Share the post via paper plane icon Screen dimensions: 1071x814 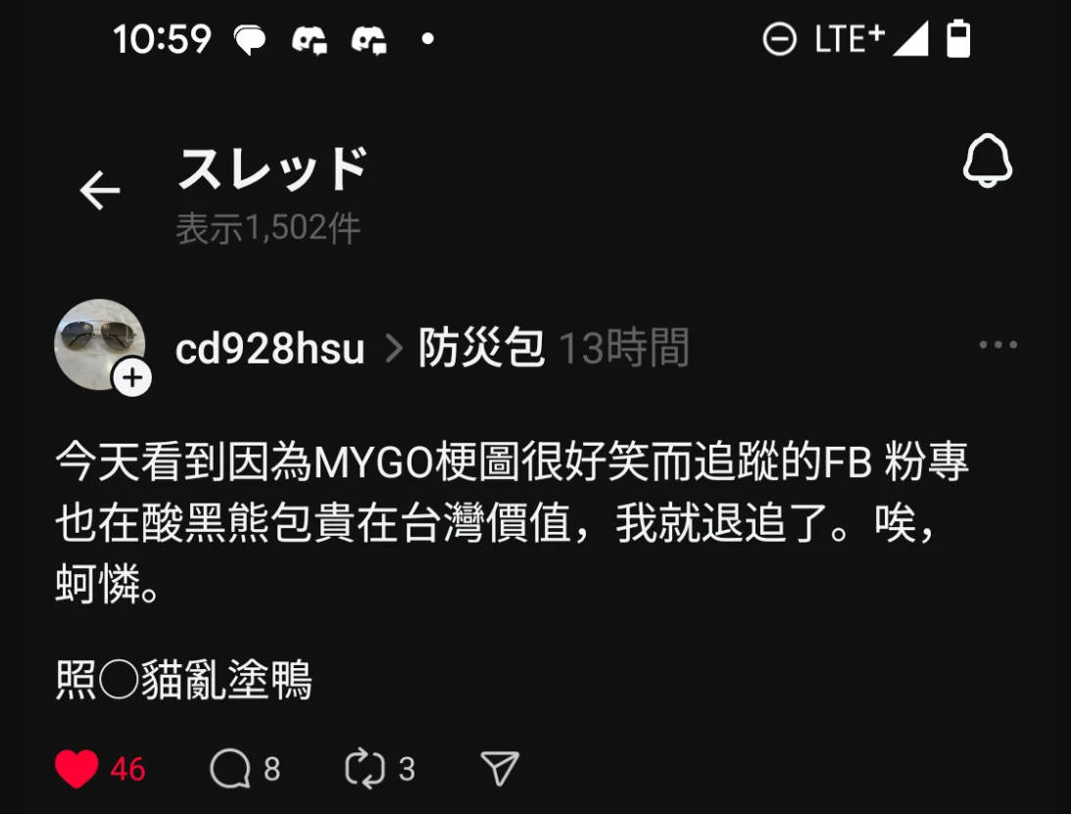500,768
